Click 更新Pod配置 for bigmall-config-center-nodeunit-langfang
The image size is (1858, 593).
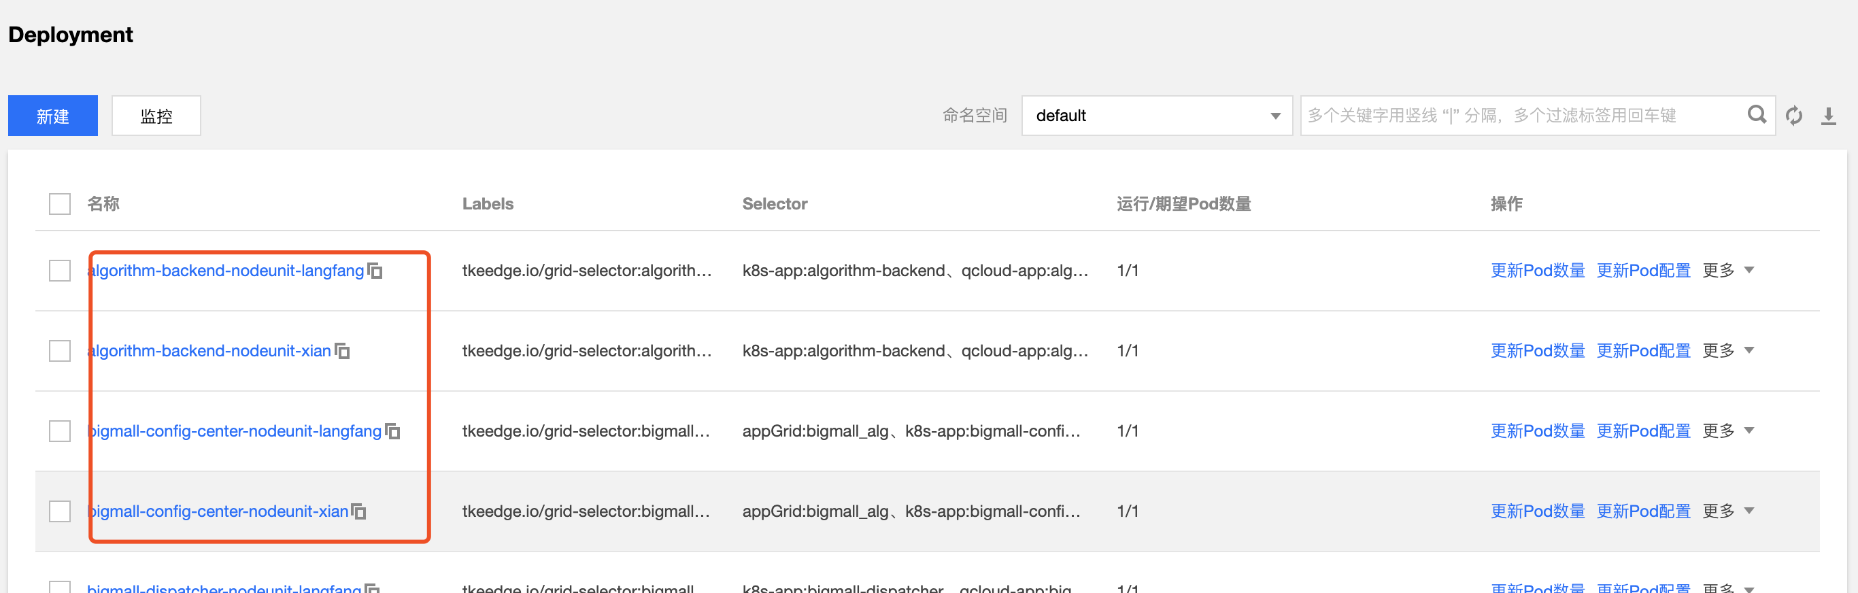[1643, 430]
